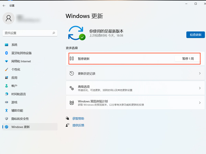Click the feedback icon beside 提供反馈

pos(67,125)
